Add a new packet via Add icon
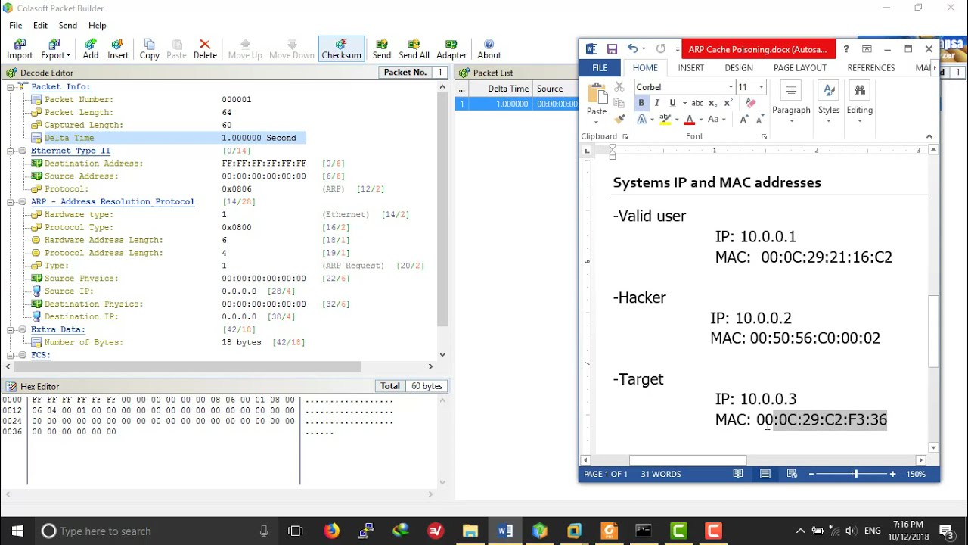This screenshot has width=968, height=545. tap(91, 49)
